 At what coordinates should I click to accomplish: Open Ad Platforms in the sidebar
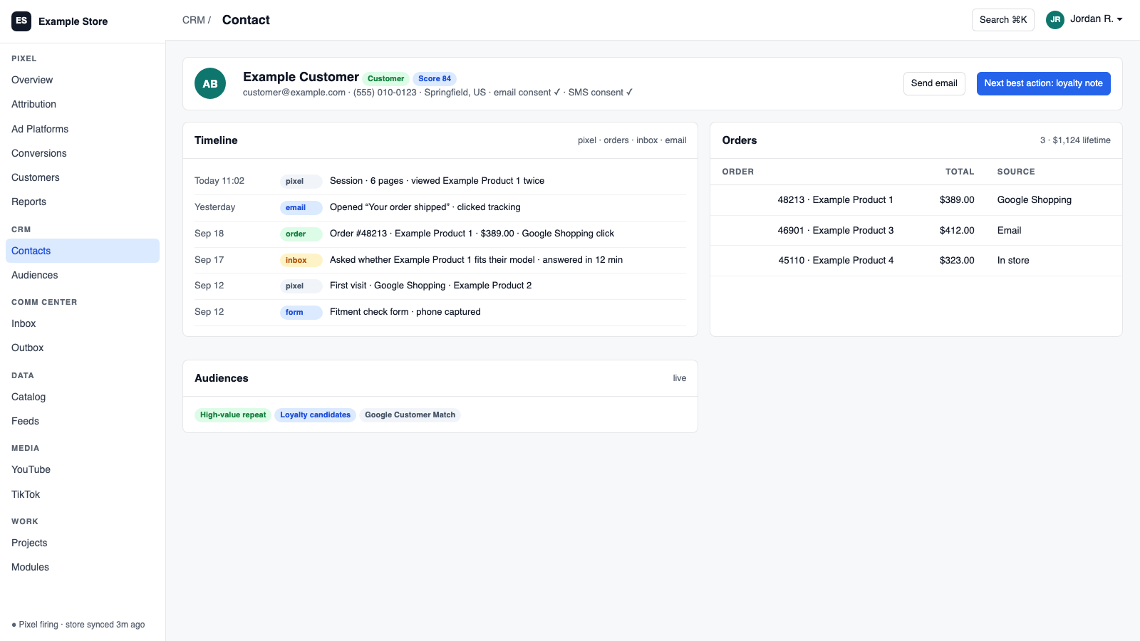coord(83,129)
